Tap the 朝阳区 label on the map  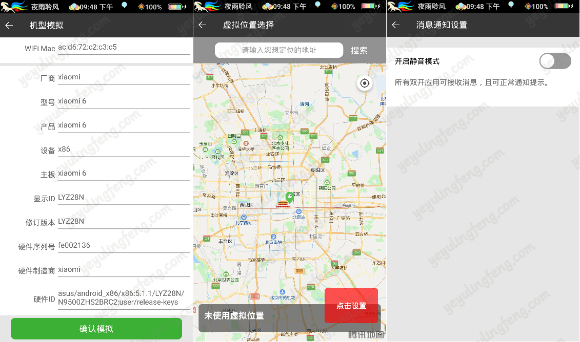pos(318,170)
